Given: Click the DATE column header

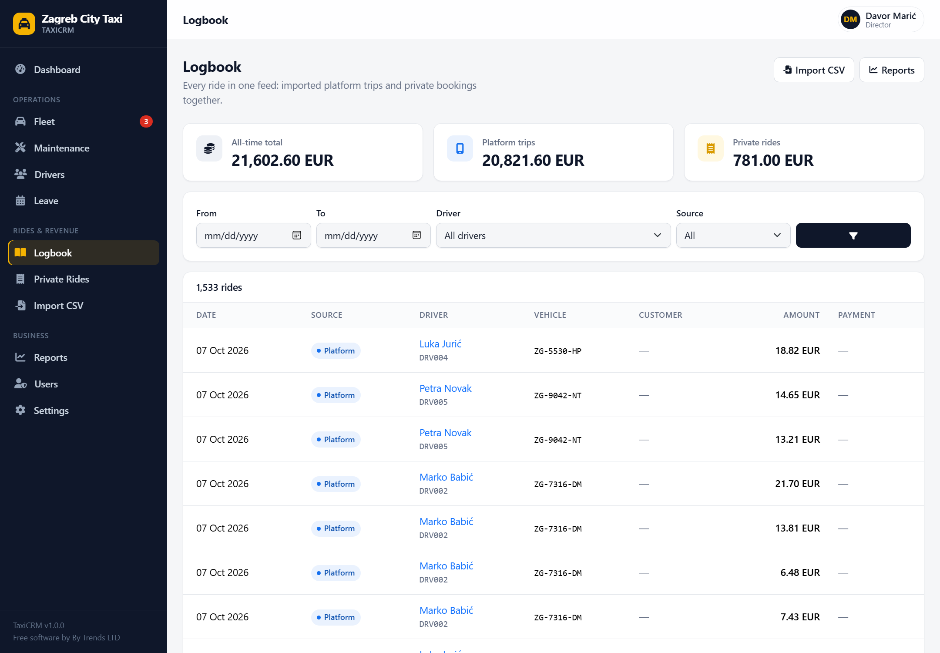Looking at the screenshot, I should tap(206, 315).
